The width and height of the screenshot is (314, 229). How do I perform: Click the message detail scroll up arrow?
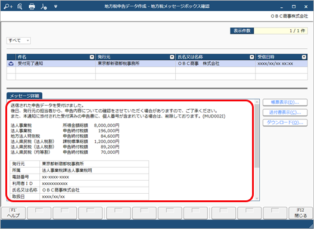tap(257, 102)
